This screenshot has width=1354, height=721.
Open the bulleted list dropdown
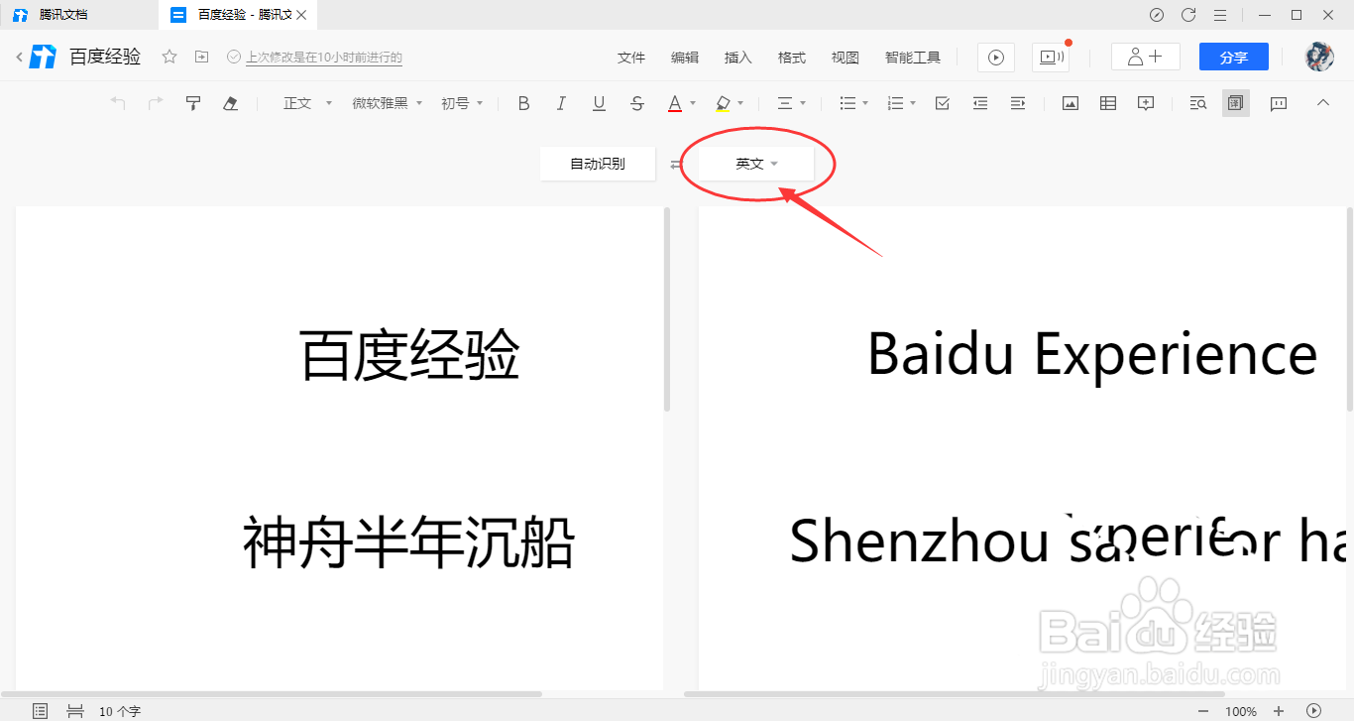pos(853,103)
